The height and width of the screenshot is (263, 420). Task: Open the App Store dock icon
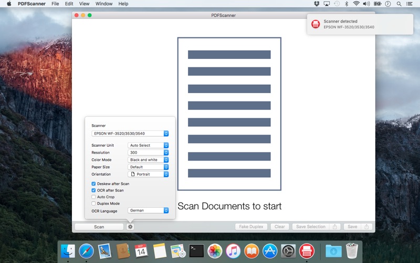[270, 251]
